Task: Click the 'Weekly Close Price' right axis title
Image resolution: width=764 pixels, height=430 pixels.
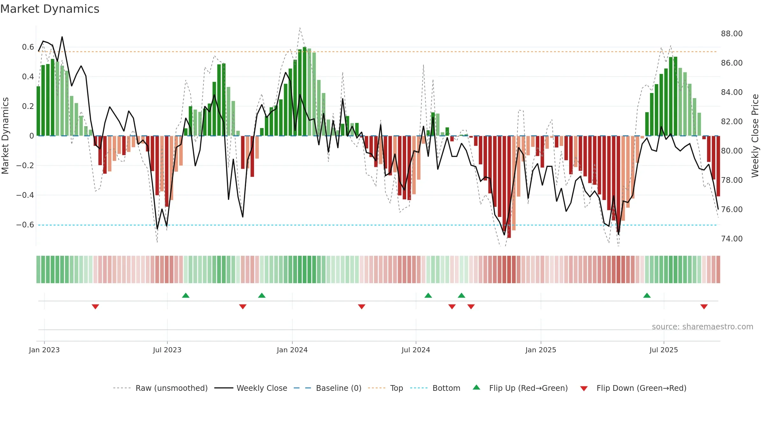Action: click(x=755, y=136)
